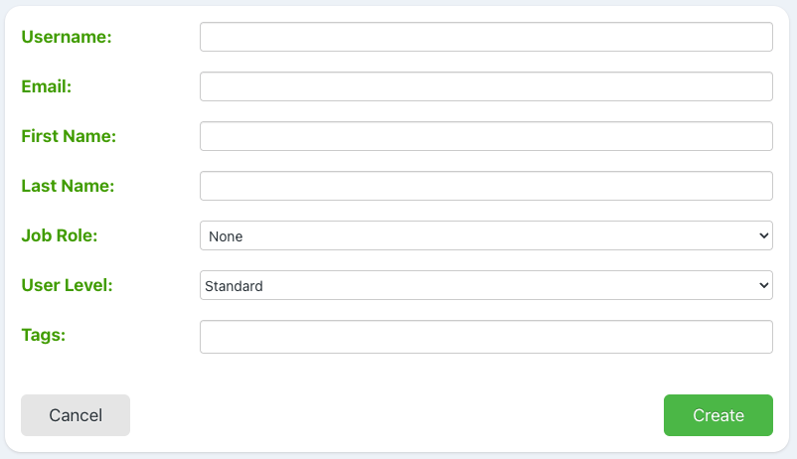Click the 'Job Role:' label
The image size is (797, 459).
coord(60,235)
